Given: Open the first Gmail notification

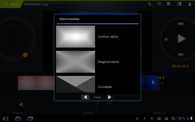Looking at the screenshot, I should pos(159,119).
